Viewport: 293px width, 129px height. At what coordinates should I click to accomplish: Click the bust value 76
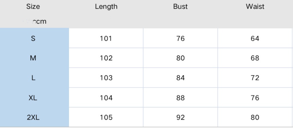tap(180, 38)
